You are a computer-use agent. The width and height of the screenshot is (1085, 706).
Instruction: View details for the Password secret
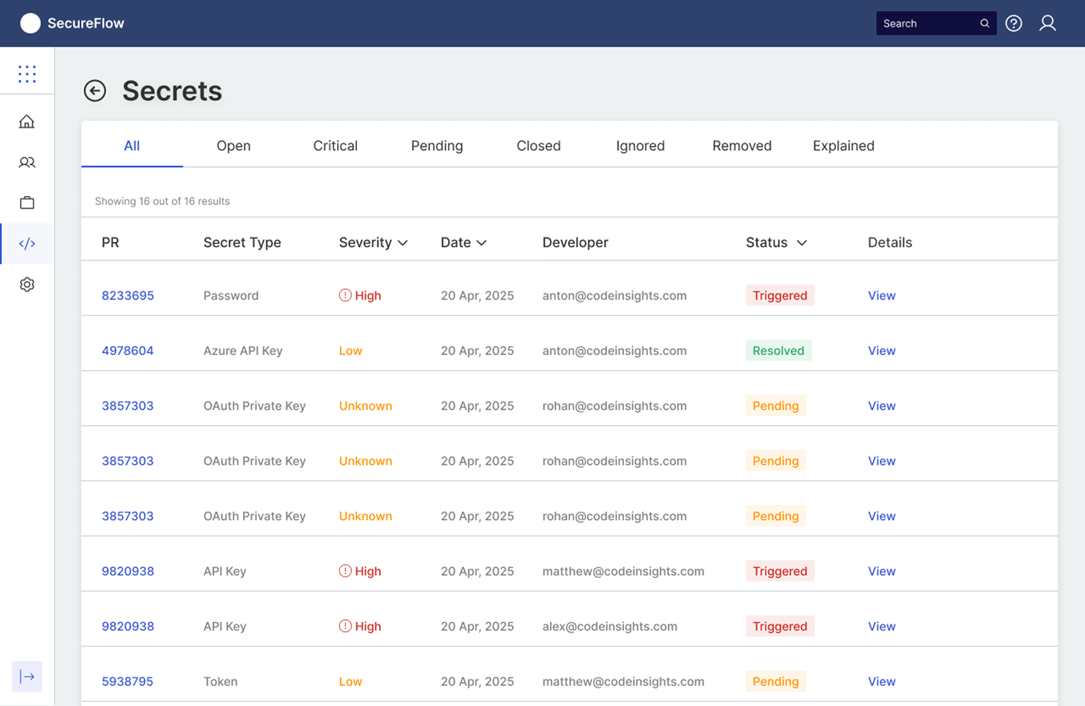(882, 295)
